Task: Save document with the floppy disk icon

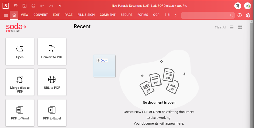Action: [x=24, y=6]
